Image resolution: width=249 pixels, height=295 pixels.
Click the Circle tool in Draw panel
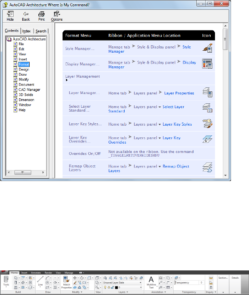point(47,283)
